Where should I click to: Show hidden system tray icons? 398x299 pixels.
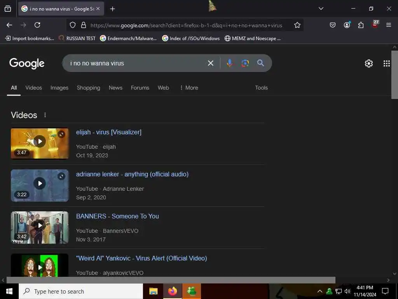[320, 291]
